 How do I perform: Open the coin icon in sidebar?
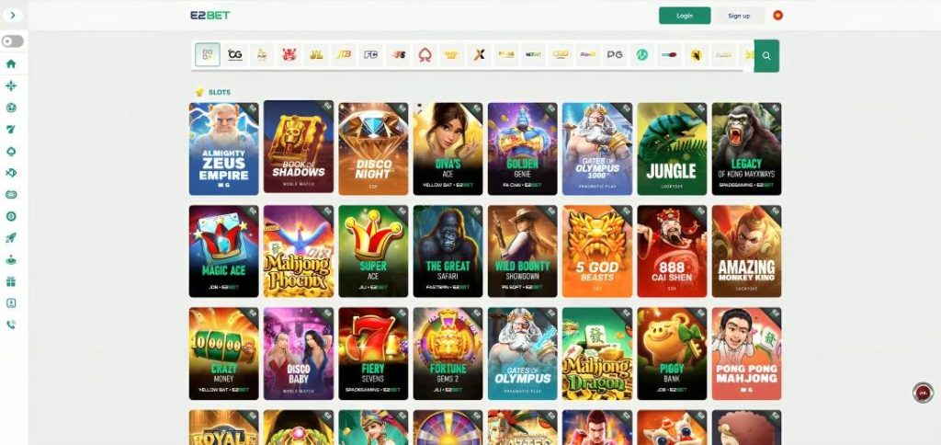pyautogui.click(x=11, y=216)
